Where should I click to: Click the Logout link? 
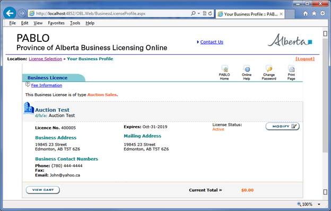click(305, 59)
